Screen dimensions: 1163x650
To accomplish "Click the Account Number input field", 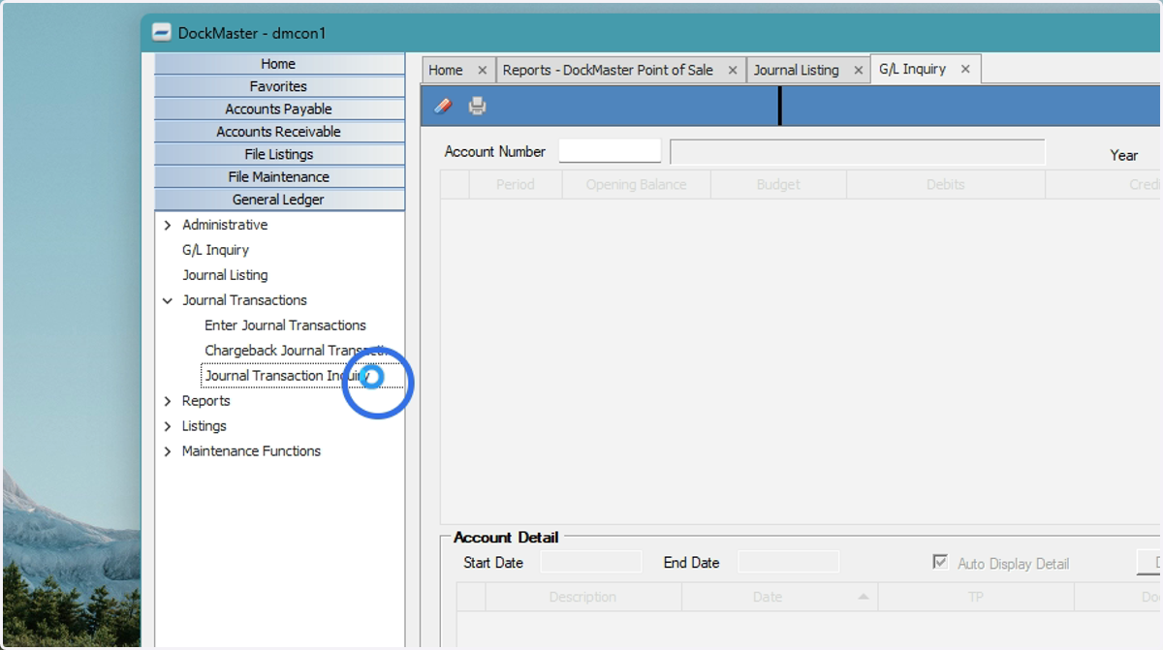I will [x=610, y=151].
